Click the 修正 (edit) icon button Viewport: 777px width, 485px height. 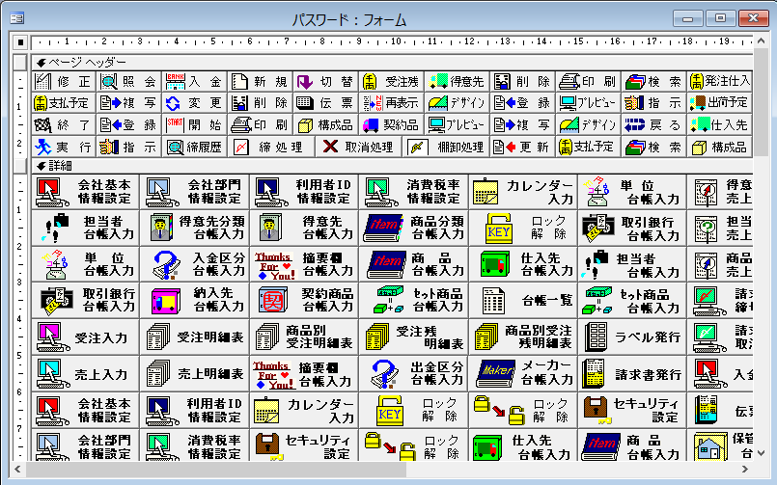click(x=65, y=82)
